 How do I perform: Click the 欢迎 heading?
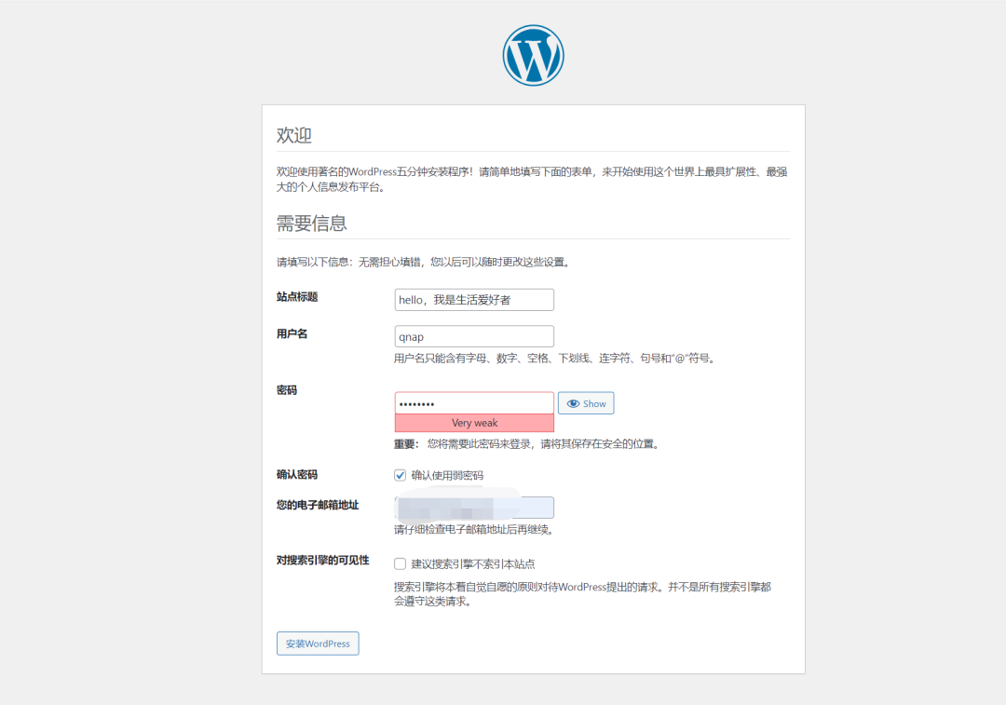tap(293, 135)
